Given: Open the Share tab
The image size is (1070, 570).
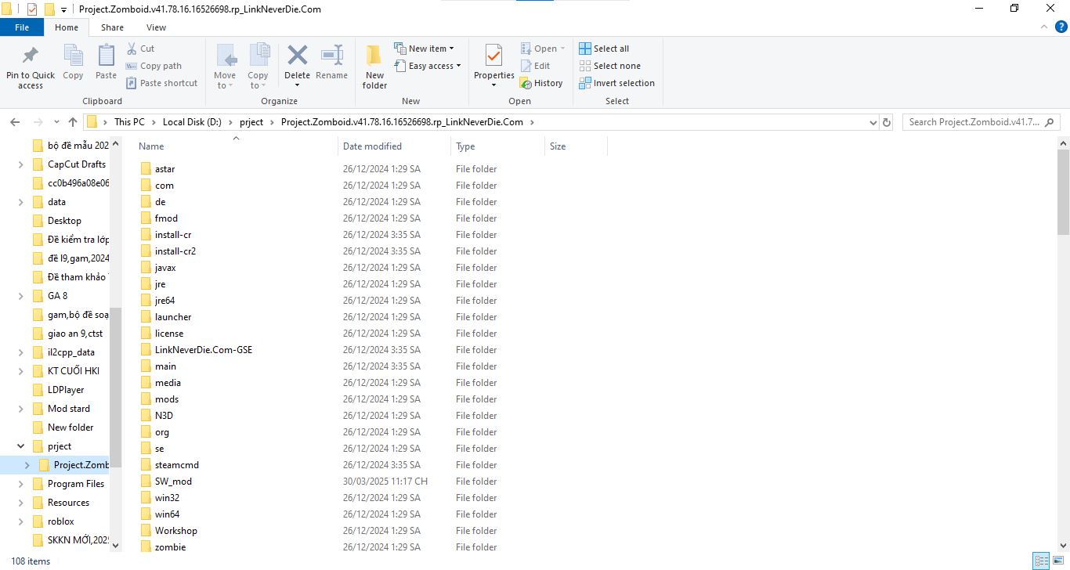Looking at the screenshot, I should 112,27.
